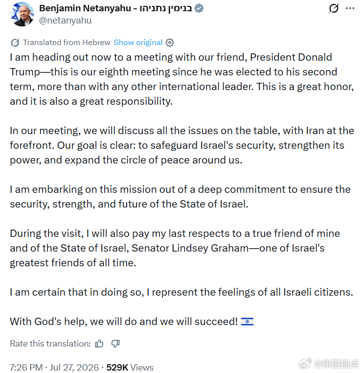This screenshot has width=363, height=373.
Task: Click the 529K Views count
Action: click(130, 367)
